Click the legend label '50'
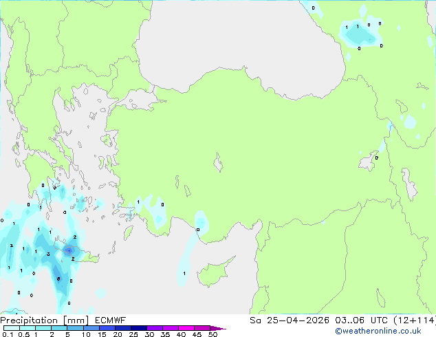Viewport: 436px width, 337px height. click(212, 334)
